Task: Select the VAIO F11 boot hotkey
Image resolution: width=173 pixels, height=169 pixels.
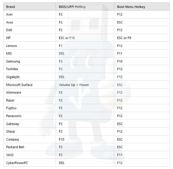Action: coord(120,155)
